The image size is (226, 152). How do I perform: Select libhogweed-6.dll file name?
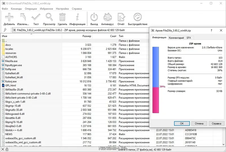pyautogui.click(x=15, y=114)
